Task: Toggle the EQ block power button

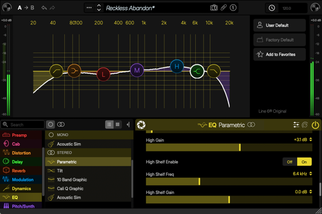Action: tap(315, 125)
